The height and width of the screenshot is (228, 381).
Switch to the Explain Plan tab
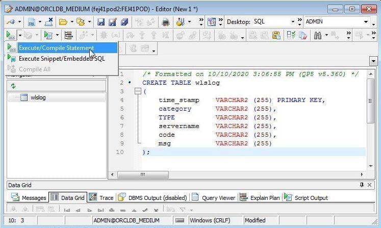point(260,197)
